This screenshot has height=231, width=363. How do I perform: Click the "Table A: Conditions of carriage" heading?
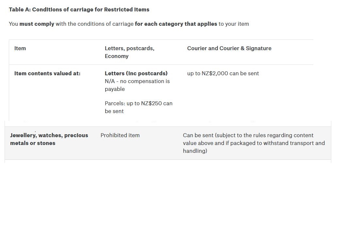[x=79, y=9]
